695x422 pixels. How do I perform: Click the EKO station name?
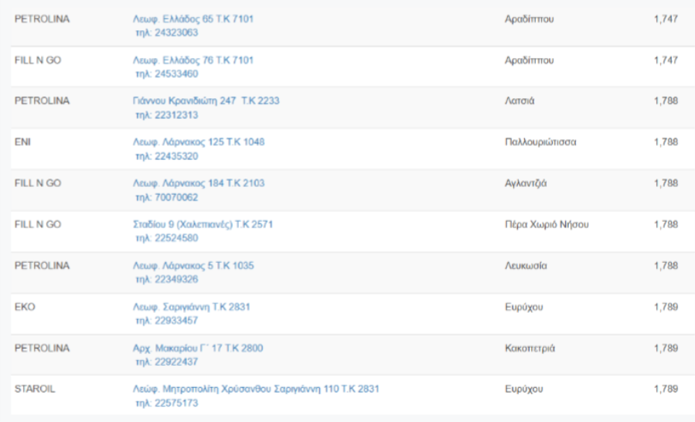pos(24,307)
